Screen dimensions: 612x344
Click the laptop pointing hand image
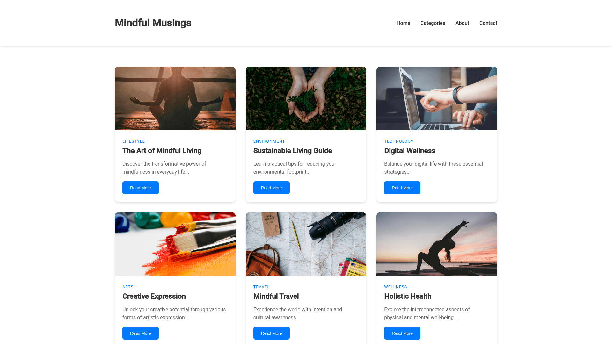tap(437, 98)
